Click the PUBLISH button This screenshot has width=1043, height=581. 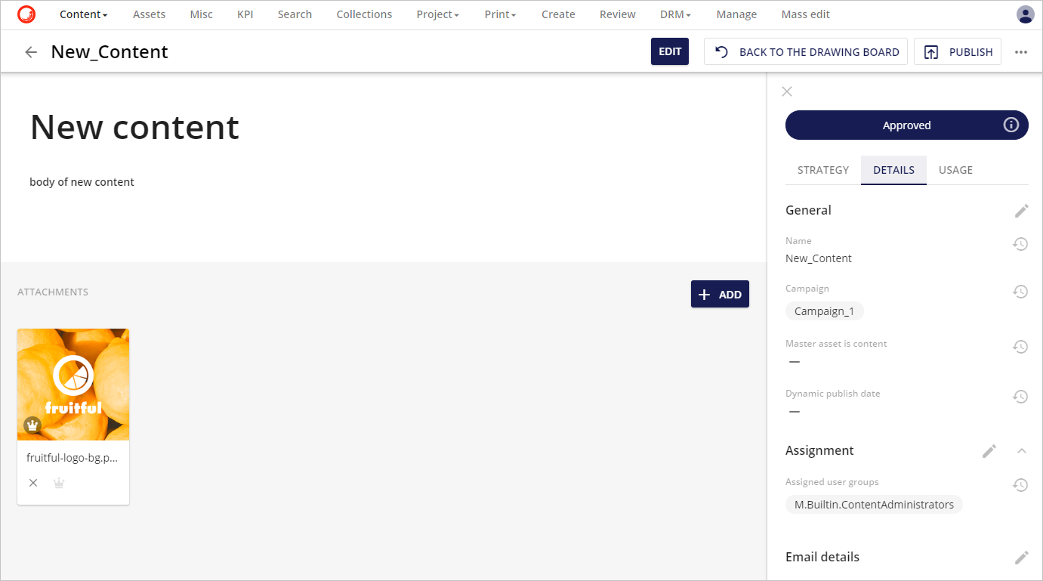click(958, 51)
